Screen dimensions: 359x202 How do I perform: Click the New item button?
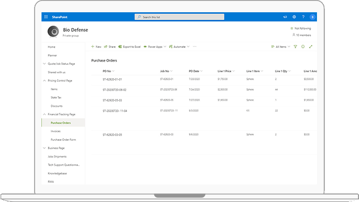(x=96, y=47)
